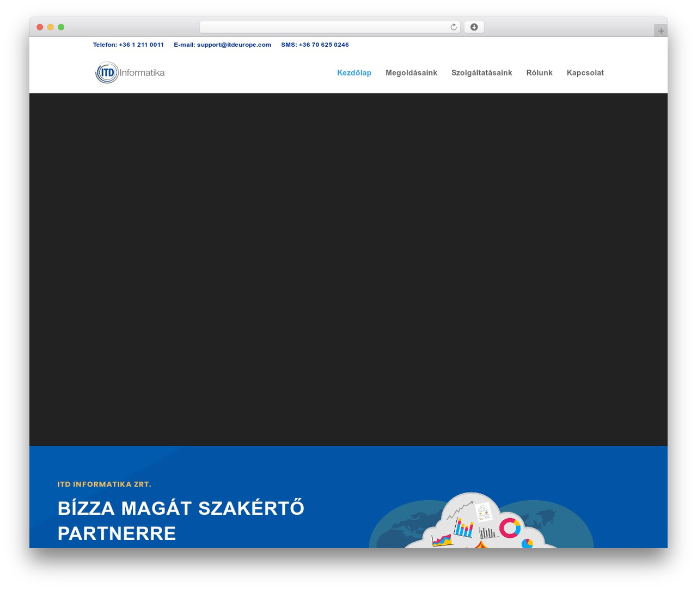
Task: Click the cloud charts illustration
Action: 481,520
